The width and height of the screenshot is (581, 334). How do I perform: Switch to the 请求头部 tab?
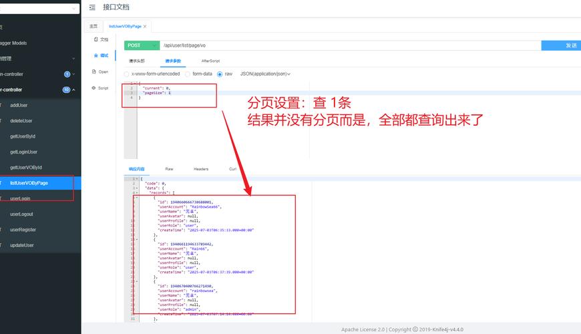137,61
